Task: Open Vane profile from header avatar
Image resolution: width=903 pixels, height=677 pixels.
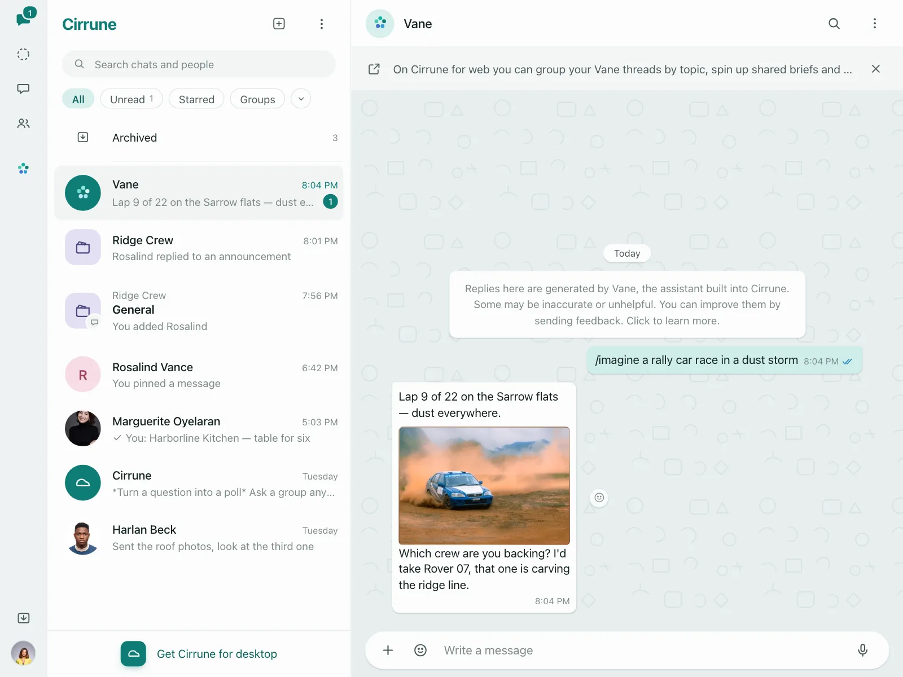Action: click(x=380, y=24)
